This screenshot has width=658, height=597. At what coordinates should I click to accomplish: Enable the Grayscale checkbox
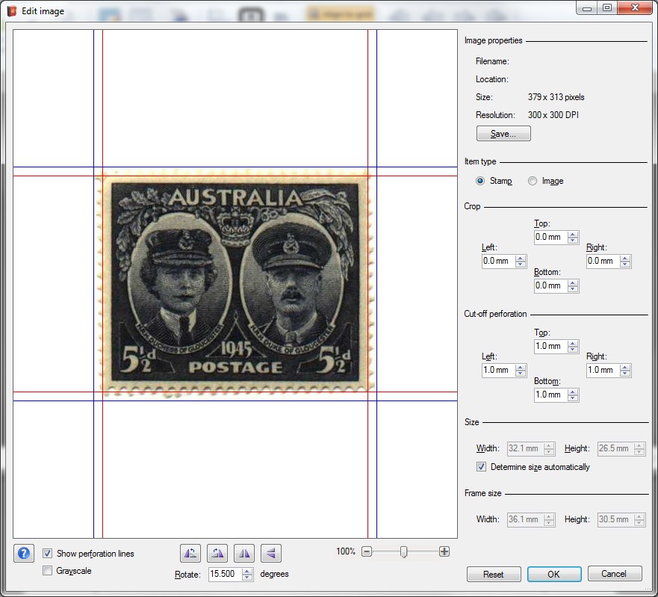[x=47, y=571]
